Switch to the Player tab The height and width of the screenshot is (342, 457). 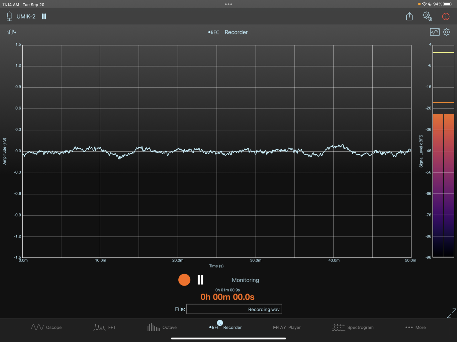click(287, 327)
